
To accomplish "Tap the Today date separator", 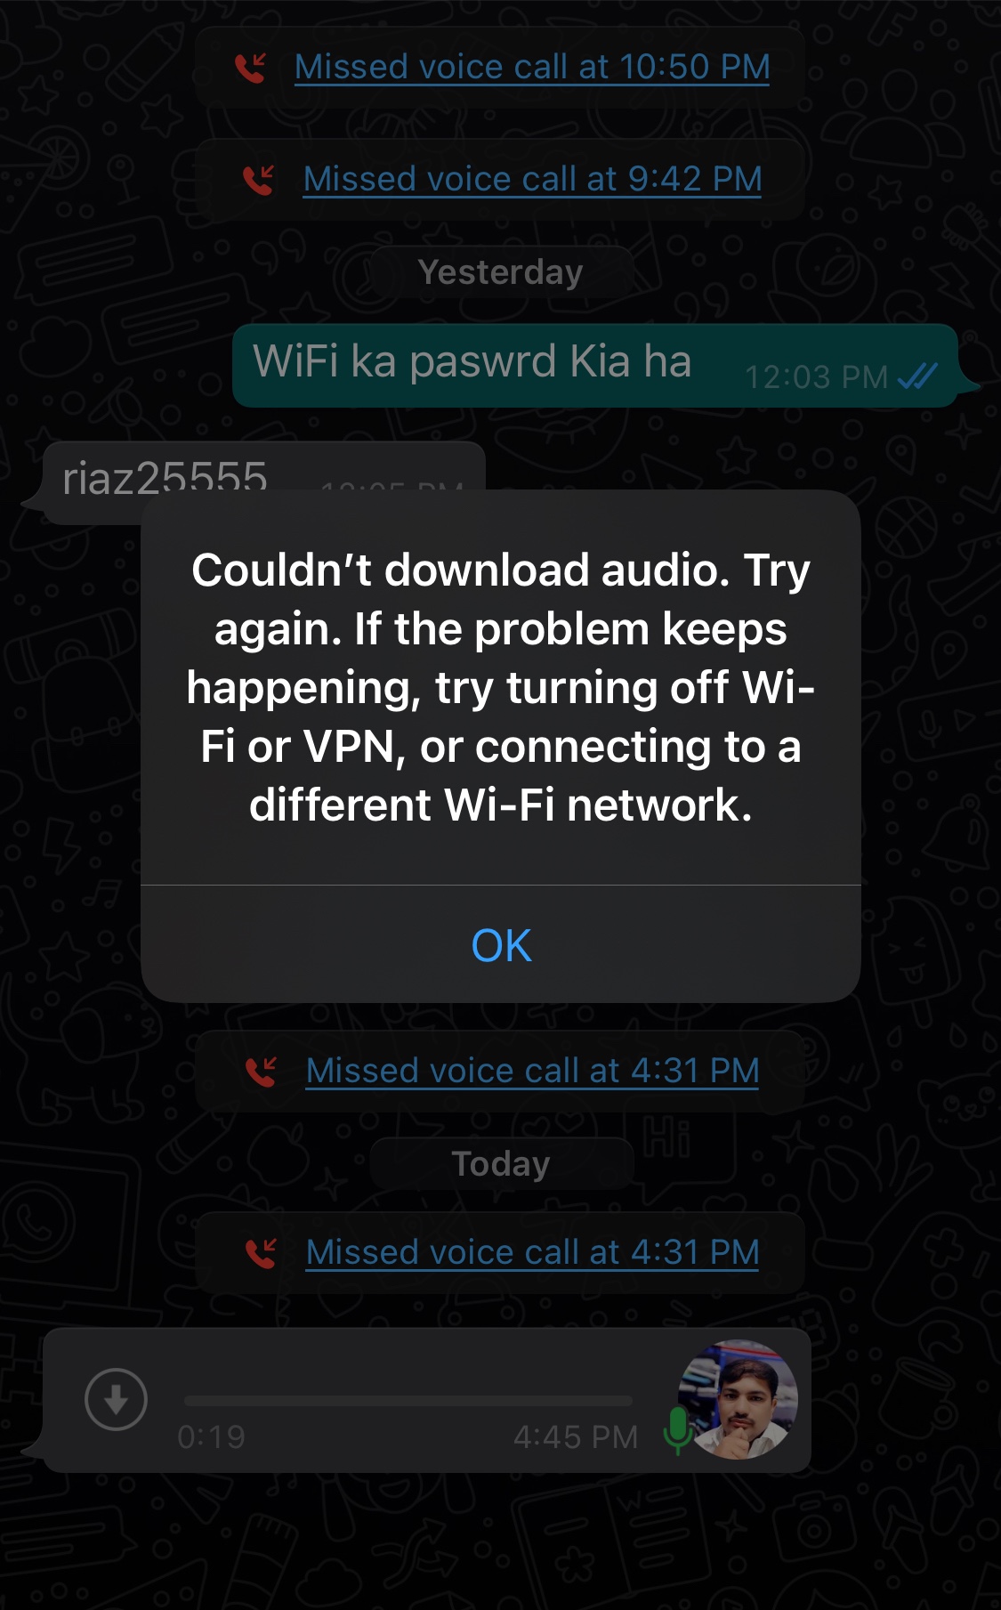I will tap(501, 1164).
